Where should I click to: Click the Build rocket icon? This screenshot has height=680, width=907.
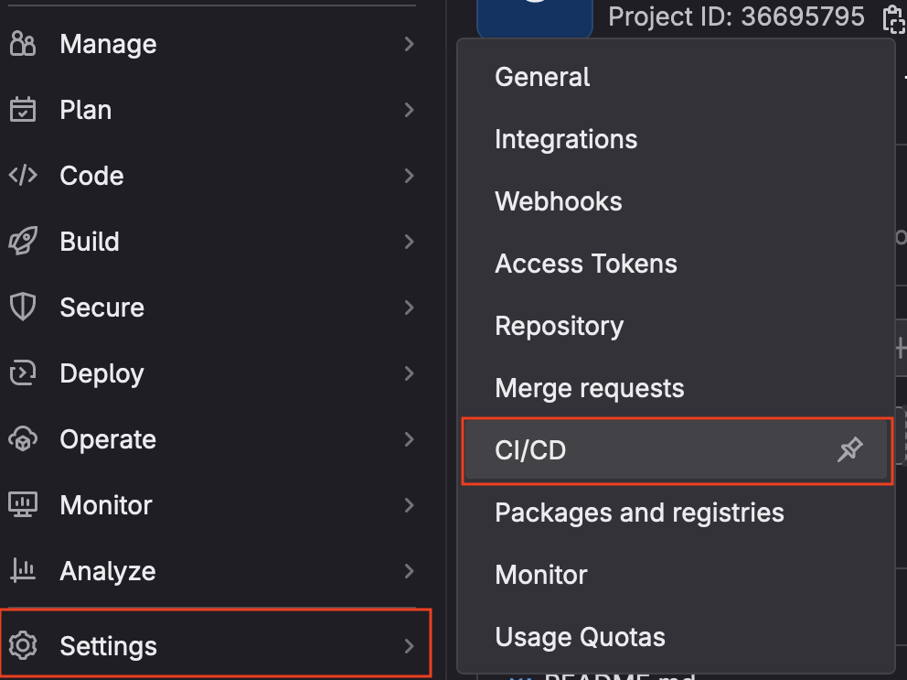tap(22, 242)
